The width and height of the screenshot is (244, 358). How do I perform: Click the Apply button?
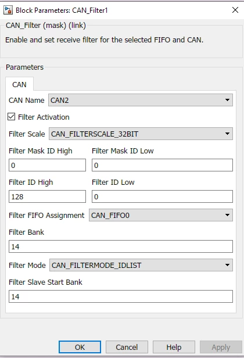tap(221, 347)
